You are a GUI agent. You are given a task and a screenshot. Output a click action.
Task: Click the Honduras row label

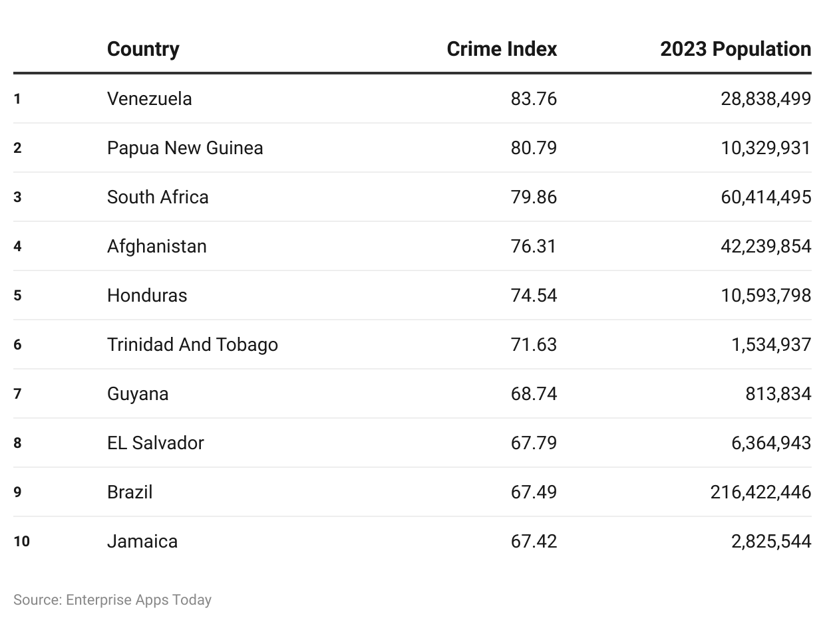click(147, 295)
